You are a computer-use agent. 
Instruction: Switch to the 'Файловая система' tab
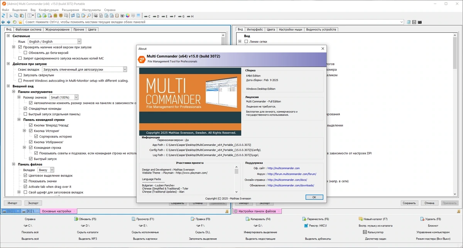[x=28, y=29]
